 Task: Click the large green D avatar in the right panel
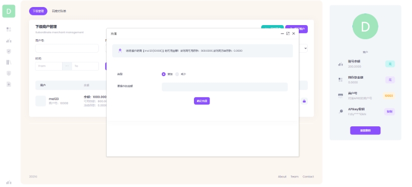coord(365,26)
